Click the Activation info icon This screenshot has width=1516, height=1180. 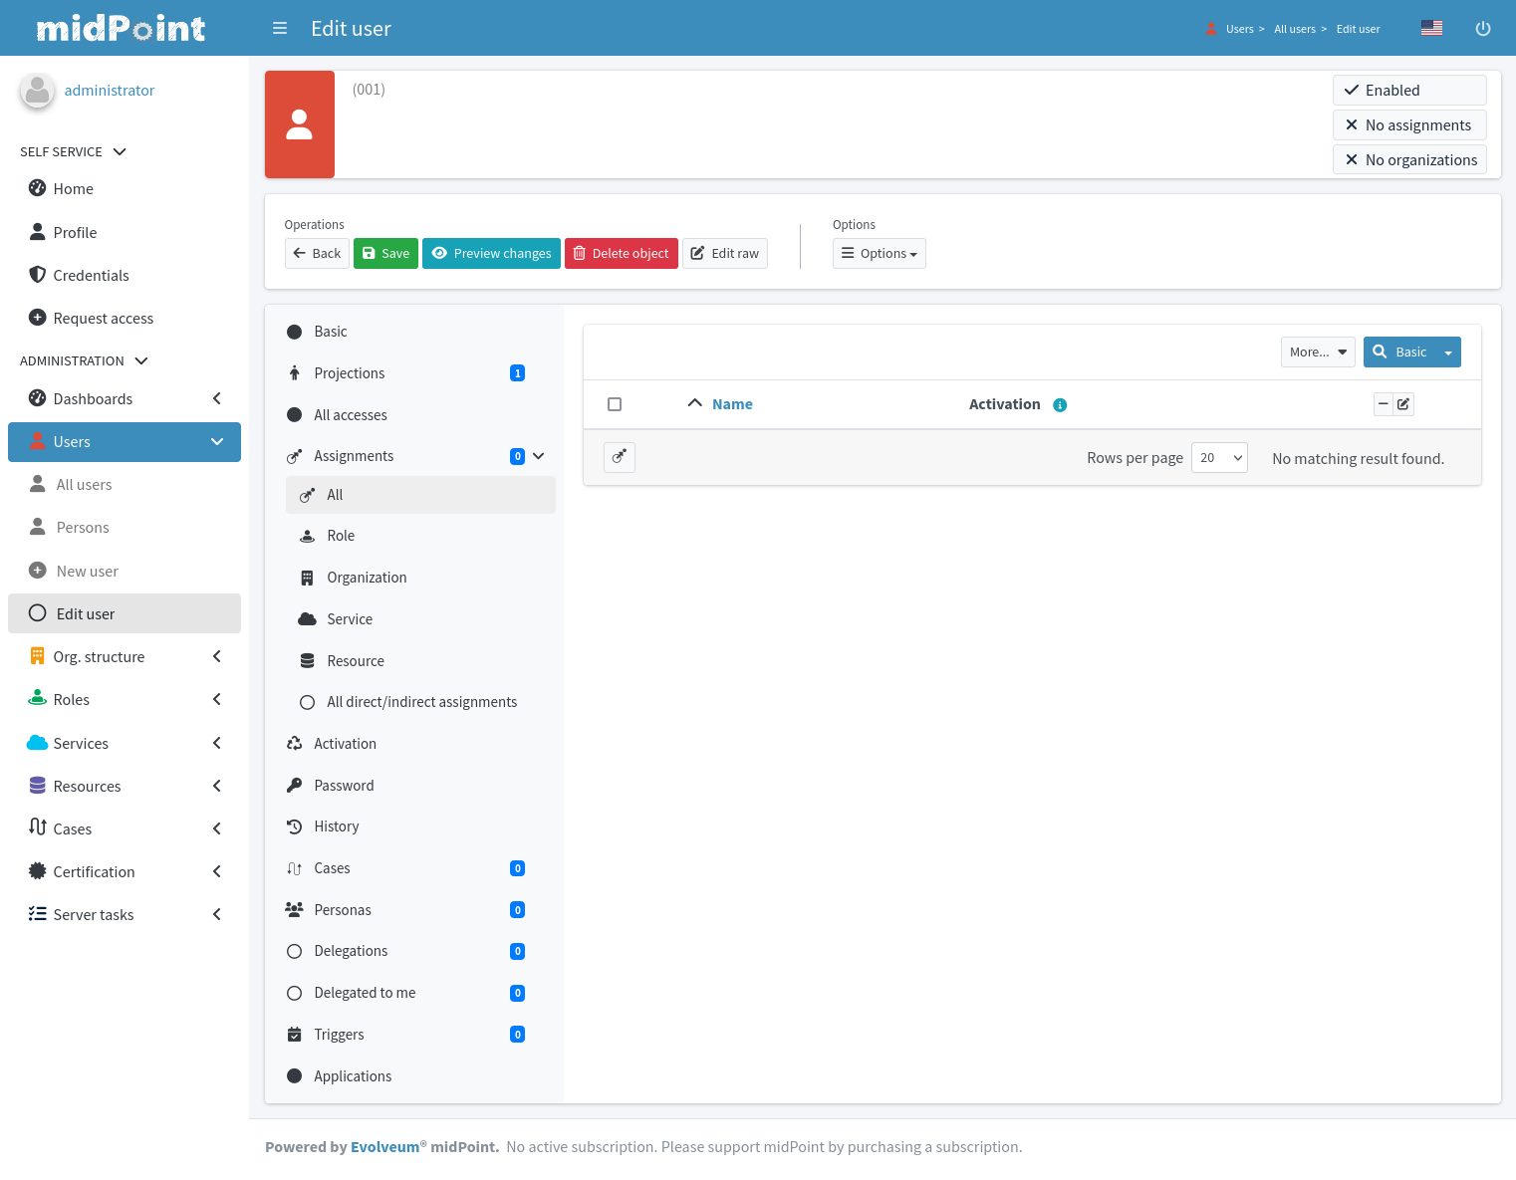(1060, 405)
